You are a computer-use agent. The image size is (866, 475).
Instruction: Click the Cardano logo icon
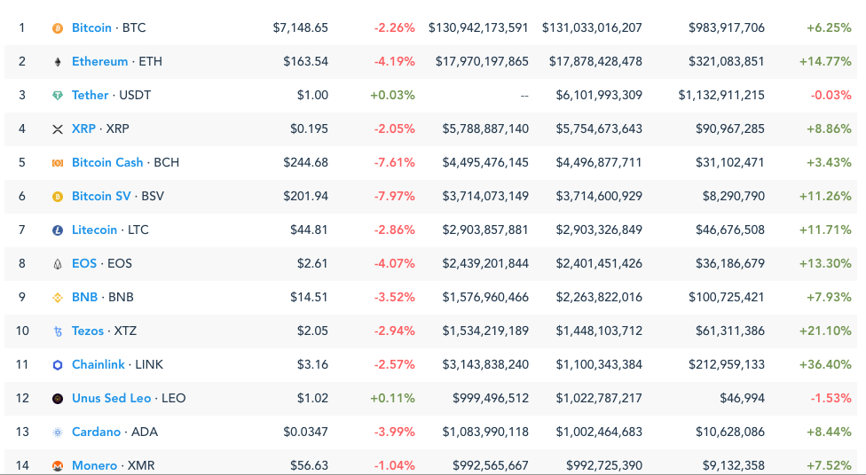pyautogui.click(x=58, y=432)
